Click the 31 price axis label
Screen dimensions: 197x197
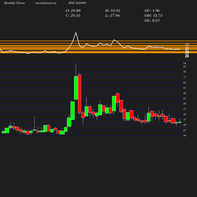pos(185,119)
